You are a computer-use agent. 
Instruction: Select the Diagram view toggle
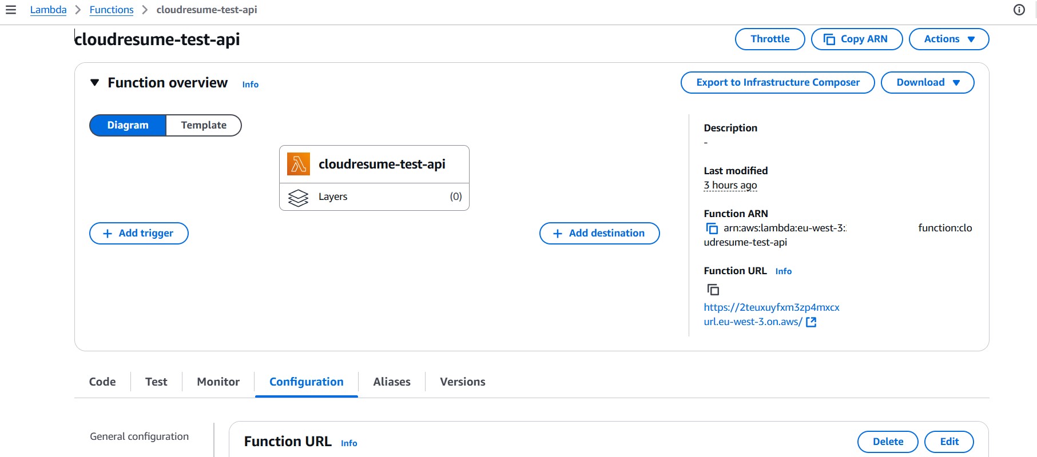tap(128, 125)
